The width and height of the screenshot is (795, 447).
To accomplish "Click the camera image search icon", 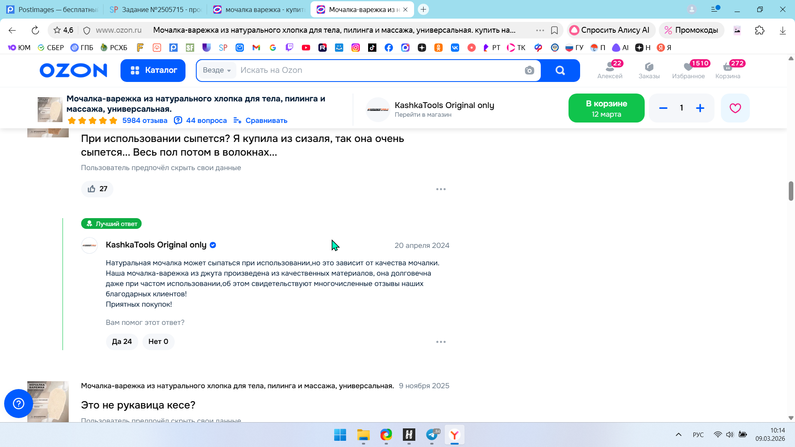I will (x=529, y=70).
